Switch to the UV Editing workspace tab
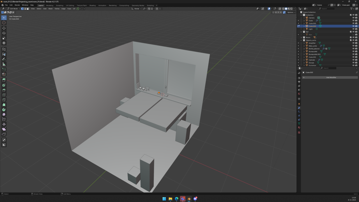359x202 pixels. [x=70, y=5]
